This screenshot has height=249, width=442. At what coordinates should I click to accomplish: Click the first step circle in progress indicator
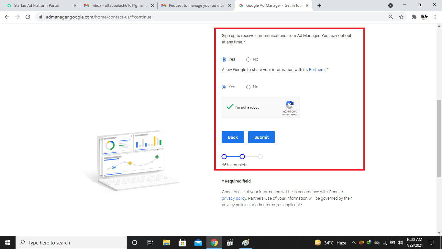[224, 157]
